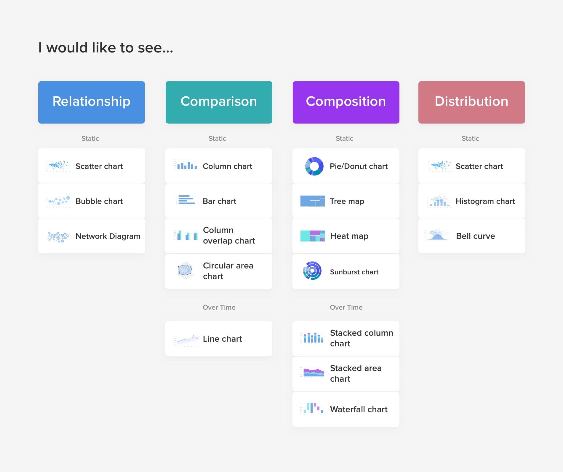Open the Network Diagram label
The width and height of the screenshot is (563, 472).
pyautogui.click(x=108, y=236)
